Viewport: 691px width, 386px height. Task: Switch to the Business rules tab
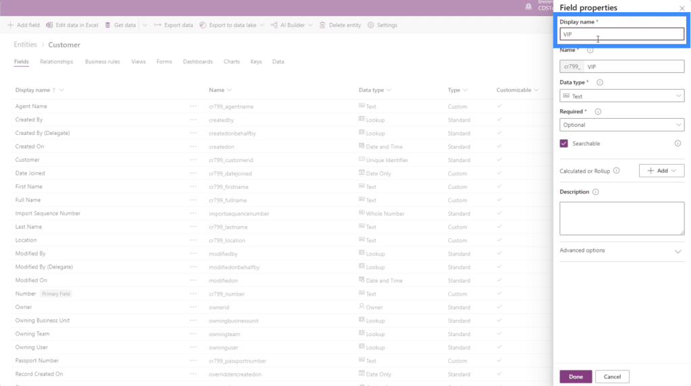point(103,61)
